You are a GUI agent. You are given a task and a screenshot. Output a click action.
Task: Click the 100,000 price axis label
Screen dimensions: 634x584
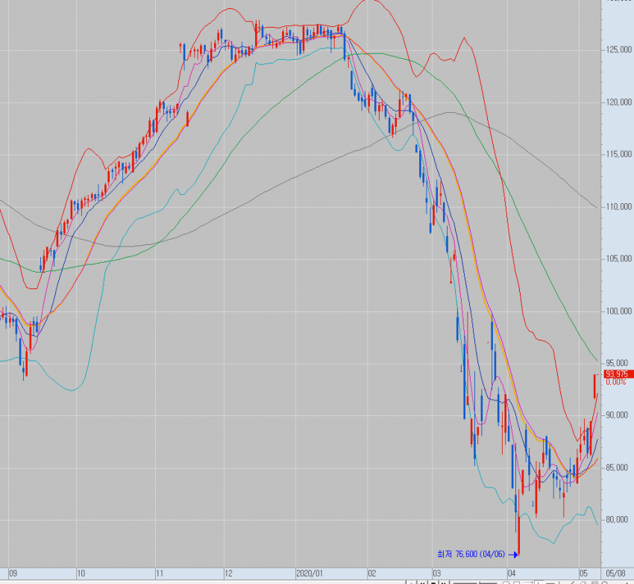[x=618, y=311]
